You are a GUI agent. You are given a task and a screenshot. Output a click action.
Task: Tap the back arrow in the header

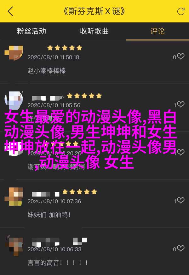[10, 11]
